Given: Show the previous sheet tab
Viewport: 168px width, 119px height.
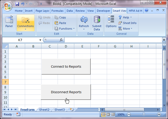Looking at the screenshot, I should click(8, 110).
